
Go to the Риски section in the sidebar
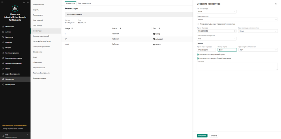(x=8, y=69)
